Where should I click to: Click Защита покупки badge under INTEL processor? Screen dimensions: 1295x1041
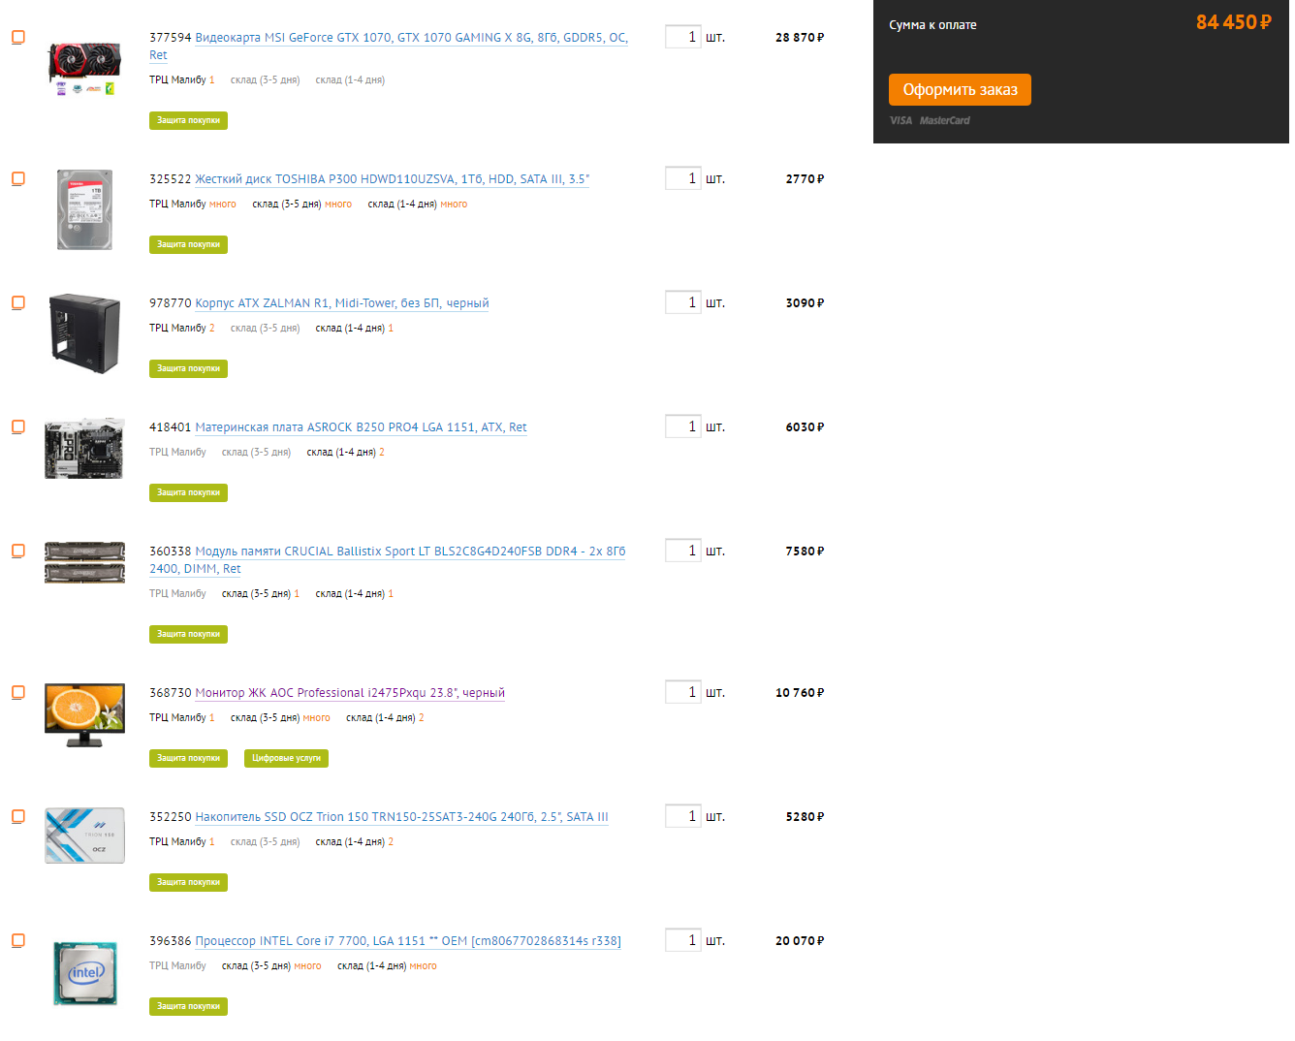(x=188, y=1006)
